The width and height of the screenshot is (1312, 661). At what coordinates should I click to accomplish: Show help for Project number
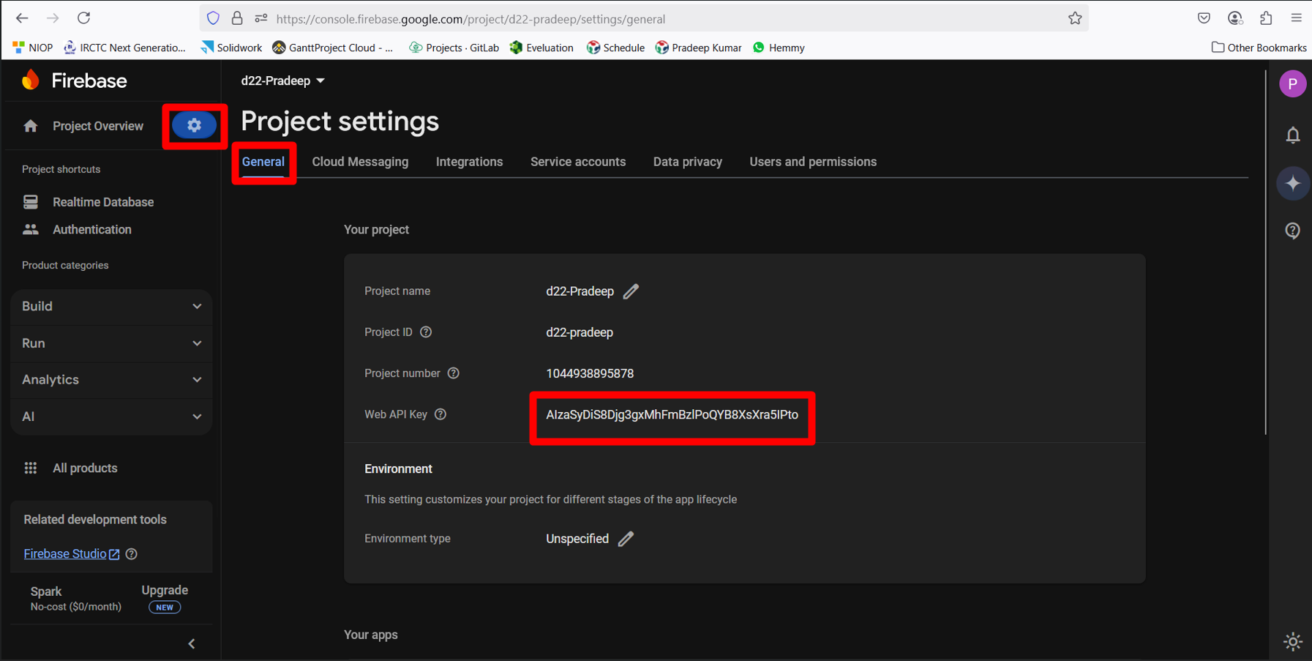pos(454,373)
